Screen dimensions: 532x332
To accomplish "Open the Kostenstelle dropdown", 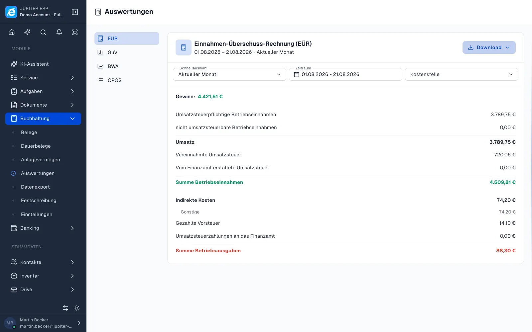I will tap(462, 74).
